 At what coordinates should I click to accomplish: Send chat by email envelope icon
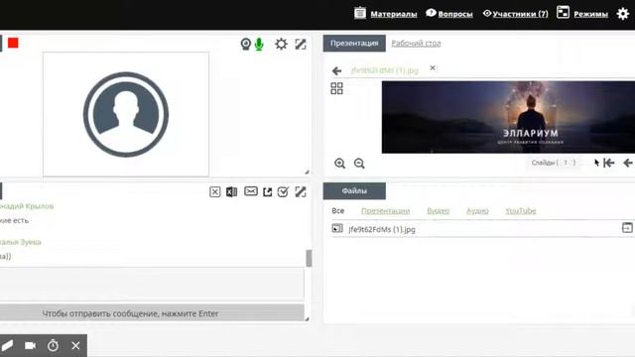point(251,191)
